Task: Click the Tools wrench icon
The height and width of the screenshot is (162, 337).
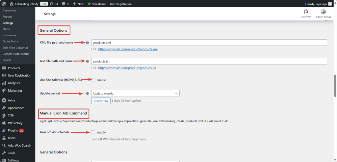Action: coord(4,153)
